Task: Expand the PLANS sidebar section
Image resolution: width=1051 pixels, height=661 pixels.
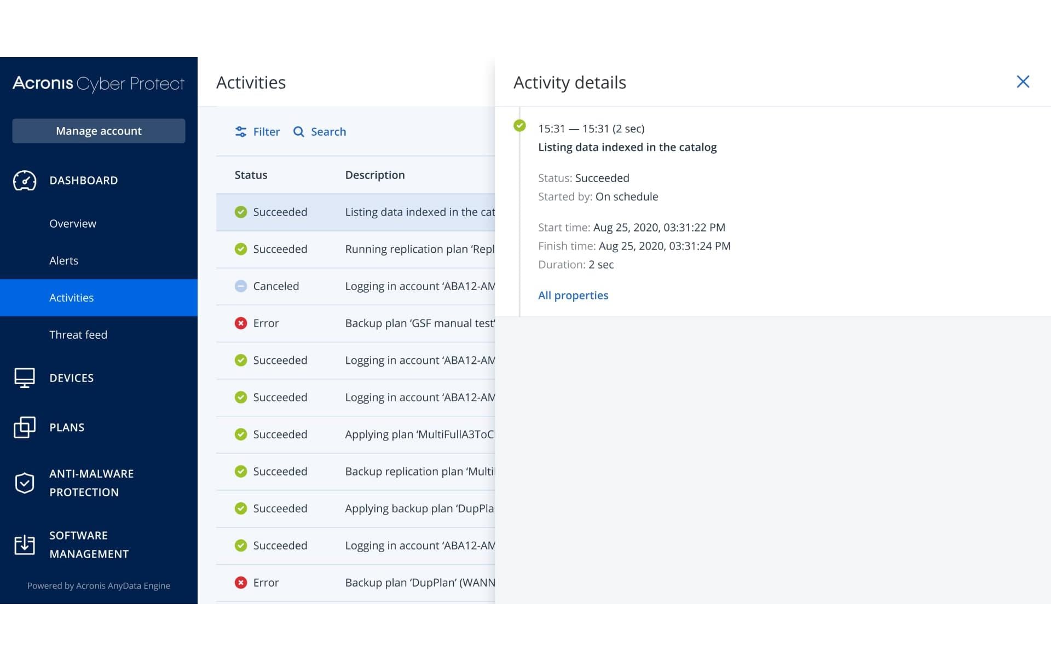Action: (x=67, y=427)
